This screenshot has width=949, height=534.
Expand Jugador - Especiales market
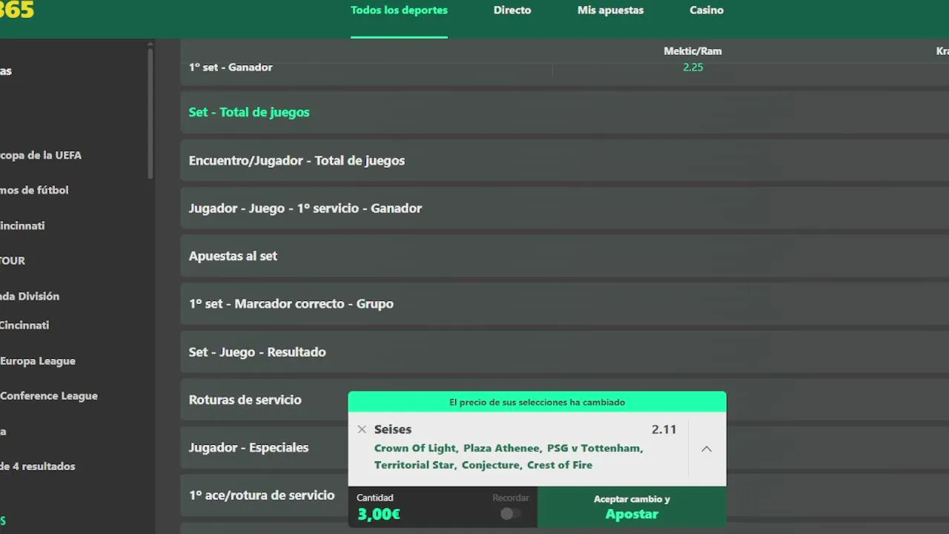click(264, 447)
